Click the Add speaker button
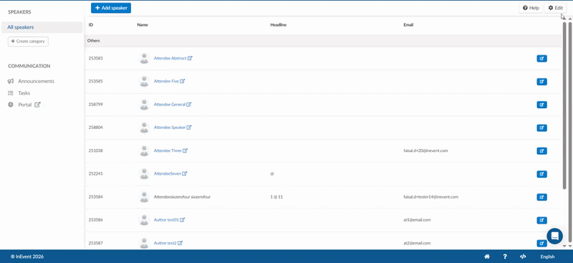Viewport: 573px width, 263px height. click(111, 8)
